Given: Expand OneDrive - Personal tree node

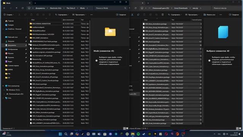Looking at the screenshot, I should coord(3,29).
